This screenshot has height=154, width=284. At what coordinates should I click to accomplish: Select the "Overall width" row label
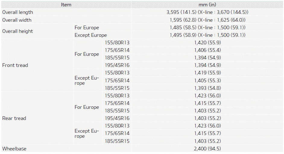[x=17, y=20]
